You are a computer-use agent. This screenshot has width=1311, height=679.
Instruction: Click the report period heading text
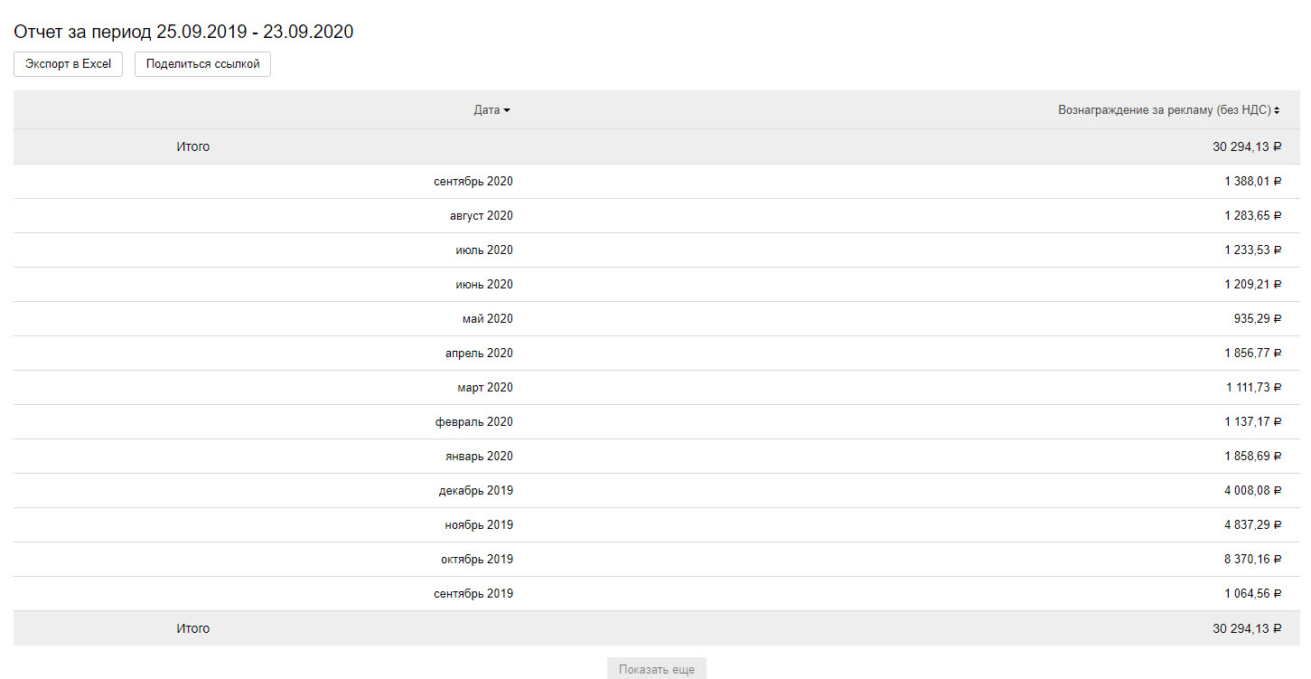point(183,32)
